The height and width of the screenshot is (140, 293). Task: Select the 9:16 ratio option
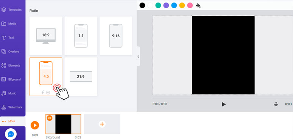click(116, 36)
